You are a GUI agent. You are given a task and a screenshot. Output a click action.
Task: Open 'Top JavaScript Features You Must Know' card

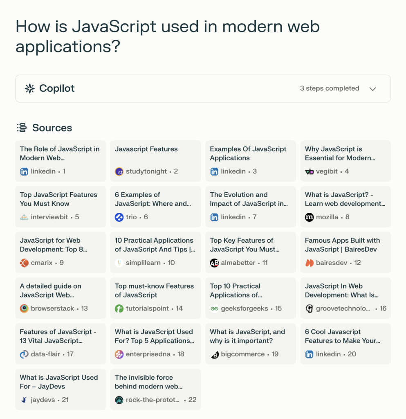pyautogui.click(x=61, y=207)
